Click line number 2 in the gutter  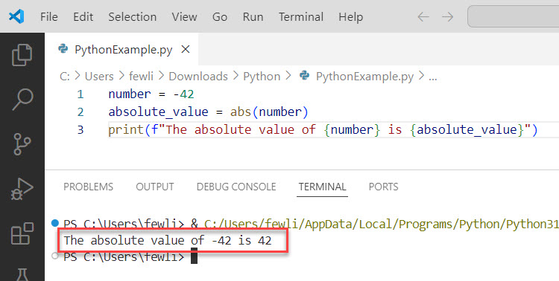[x=80, y=112]
